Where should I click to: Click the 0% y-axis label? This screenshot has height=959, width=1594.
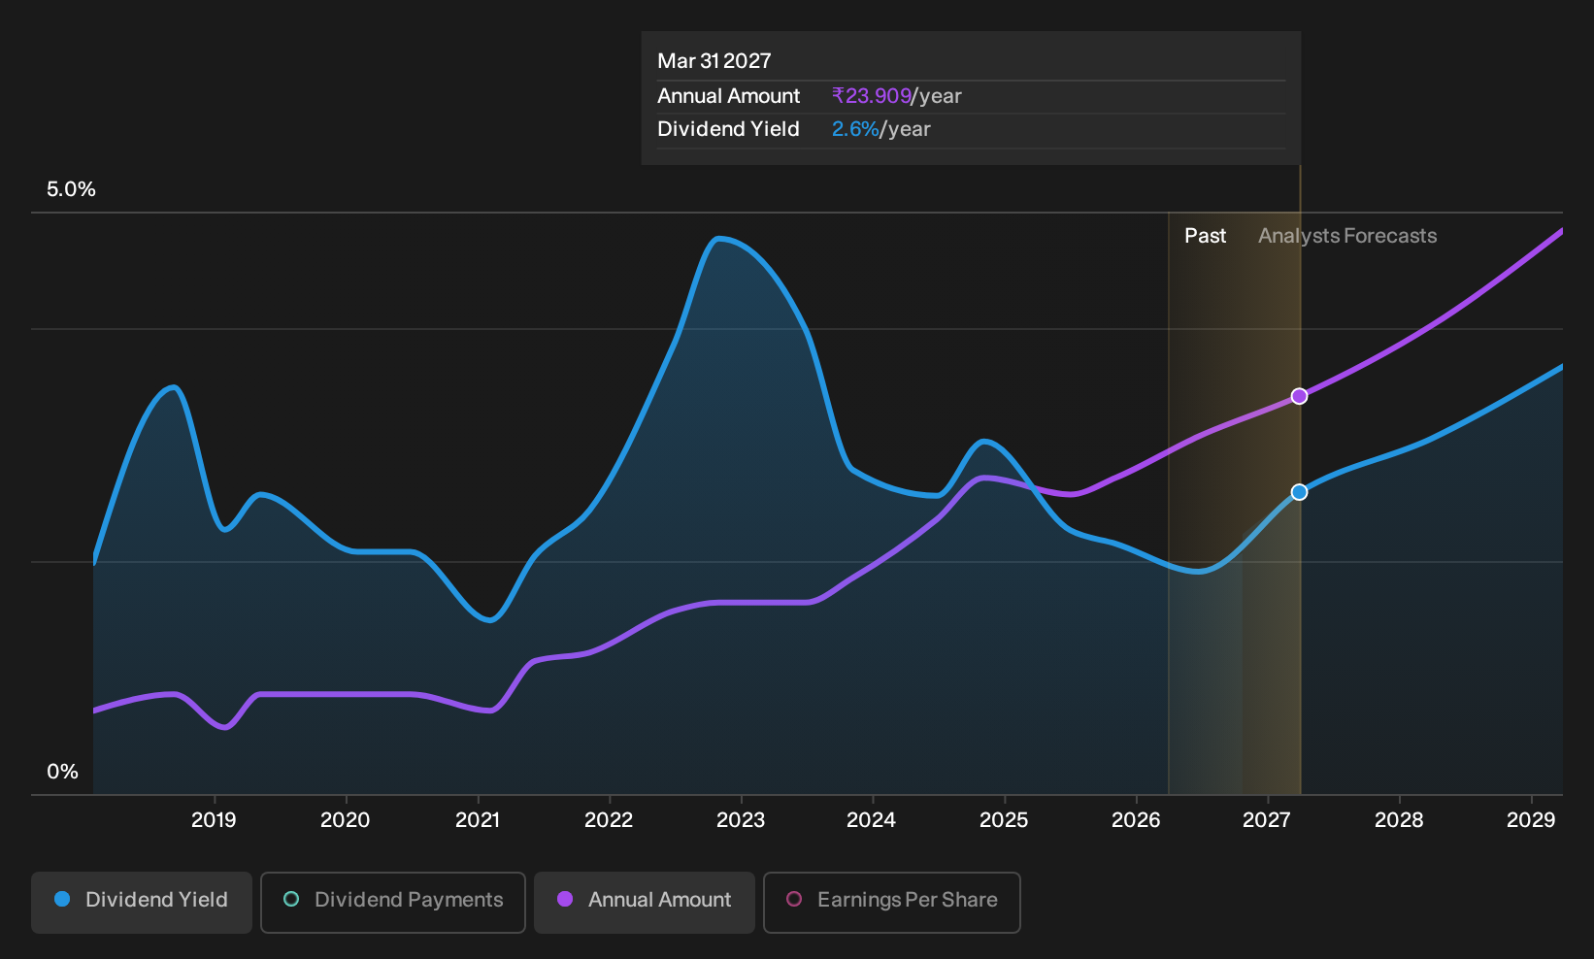pyautogui.click(x=62, y=772)
